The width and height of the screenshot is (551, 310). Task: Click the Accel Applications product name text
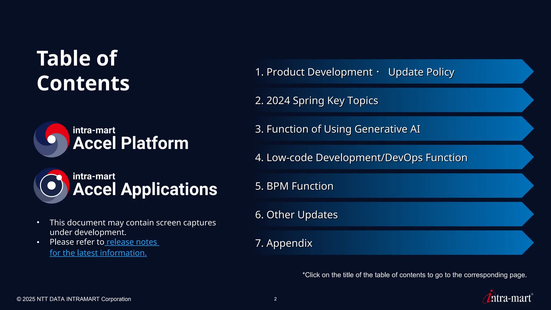(x=145, y=189)
